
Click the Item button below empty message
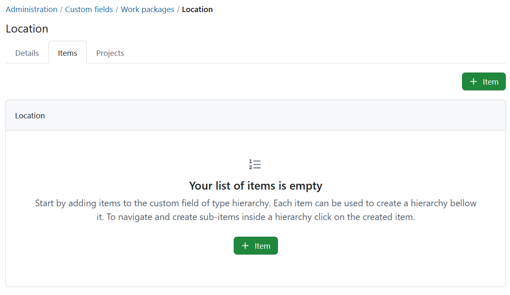(256, 246)
